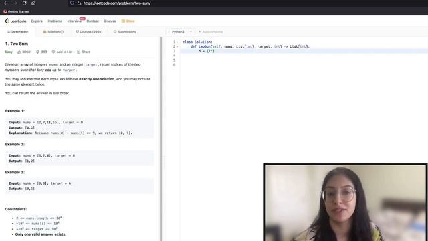Image resolution: width=428 pixels, height=241 pixels.
Task: Open the Contest menu item
Action: point(92,21)
